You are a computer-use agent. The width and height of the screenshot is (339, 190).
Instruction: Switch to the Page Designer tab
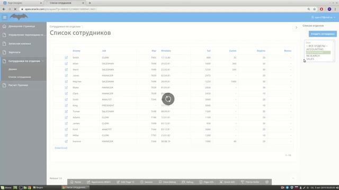(x=22, y=3)
